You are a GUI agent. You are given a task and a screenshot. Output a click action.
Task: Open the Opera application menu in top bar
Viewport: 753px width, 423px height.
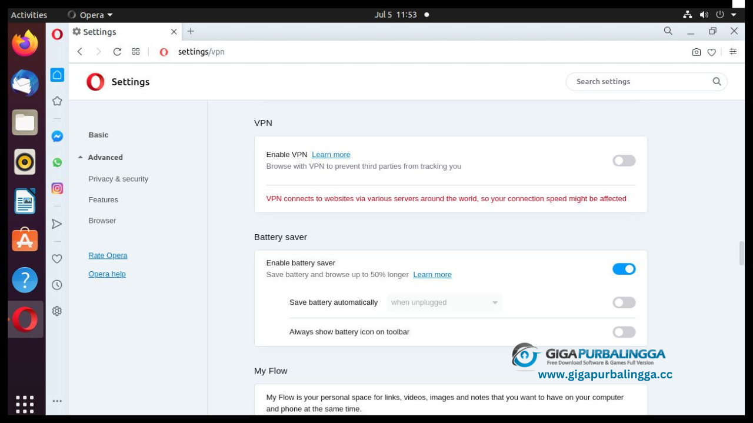(91, 15)
